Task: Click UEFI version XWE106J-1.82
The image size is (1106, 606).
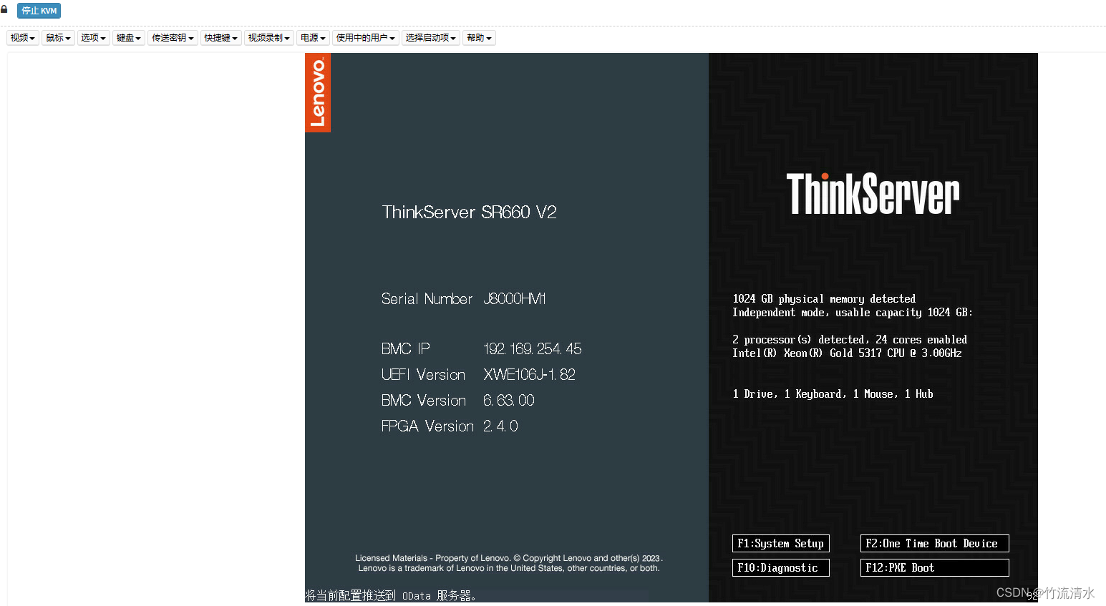Action: pos(529,375)
